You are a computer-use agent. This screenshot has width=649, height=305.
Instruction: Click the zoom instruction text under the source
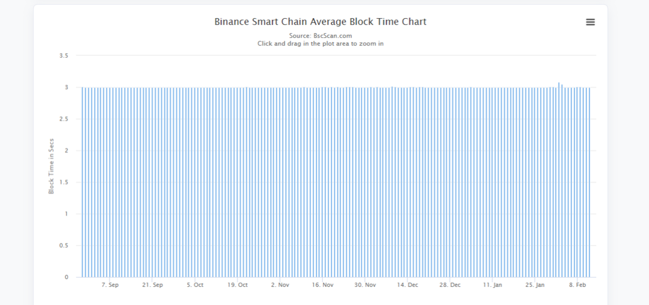click(320, 44)
